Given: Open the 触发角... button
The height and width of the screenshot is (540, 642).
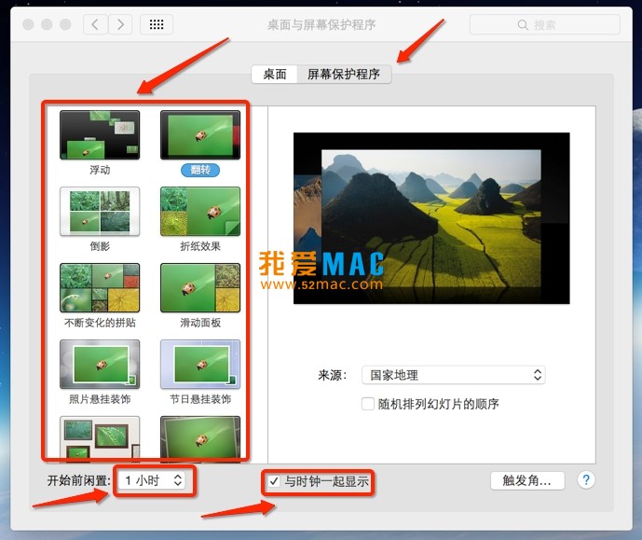Looking at the screenshot, I should pos(527,480).
